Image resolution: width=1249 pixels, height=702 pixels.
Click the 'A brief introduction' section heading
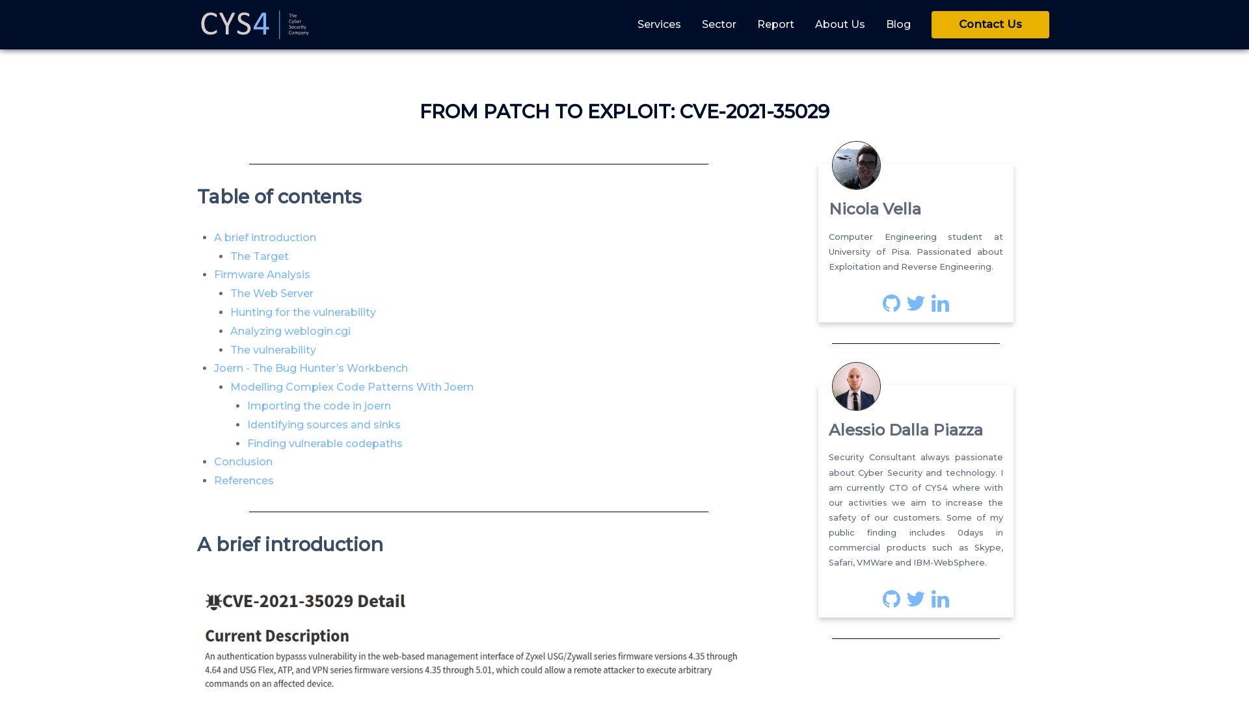pos(290,545)
